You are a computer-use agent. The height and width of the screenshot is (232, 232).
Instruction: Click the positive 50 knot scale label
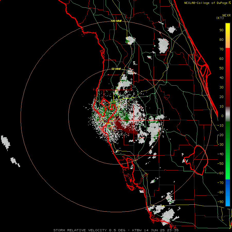[221, 68]
